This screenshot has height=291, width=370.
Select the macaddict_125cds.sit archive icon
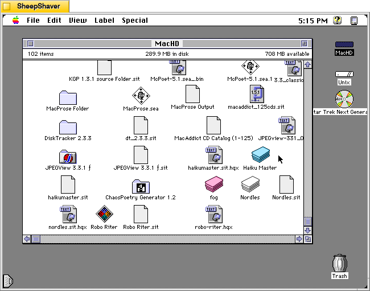coord(257,94)
